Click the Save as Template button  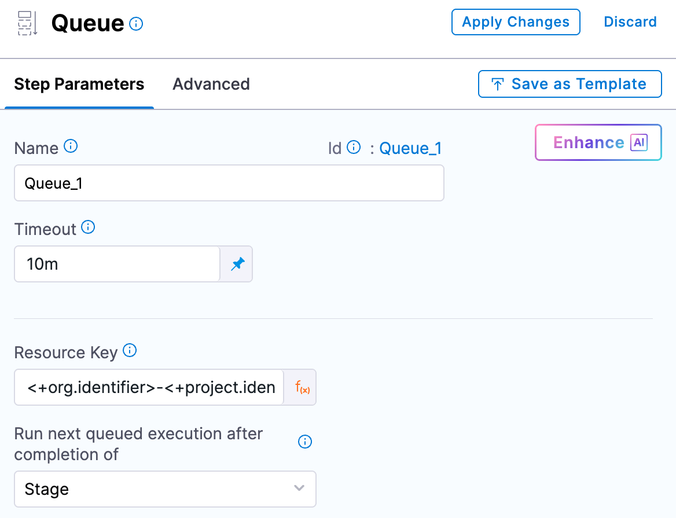point(570,84)
